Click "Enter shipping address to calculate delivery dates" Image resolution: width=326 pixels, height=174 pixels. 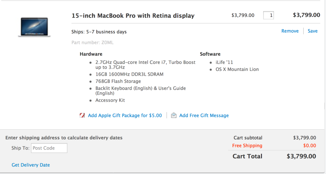click(x=64, y=138)
